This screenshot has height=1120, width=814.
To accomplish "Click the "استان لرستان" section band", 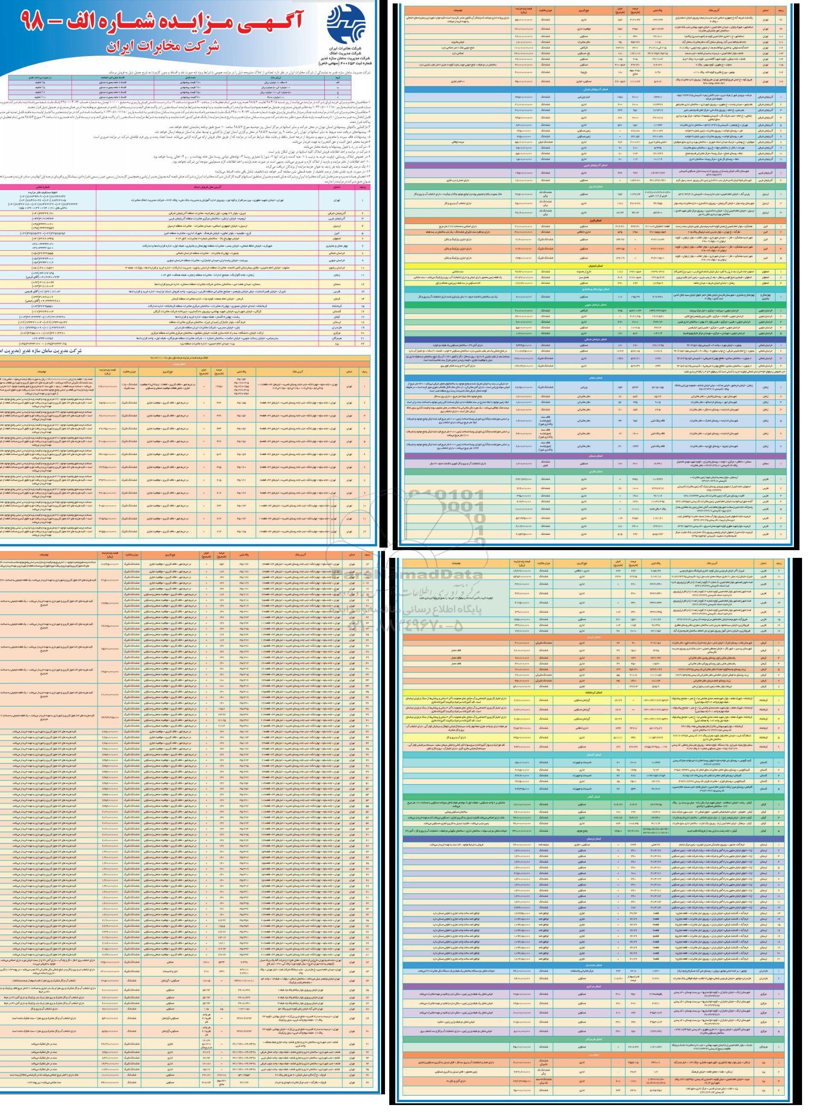I will (x=594, y=839).
